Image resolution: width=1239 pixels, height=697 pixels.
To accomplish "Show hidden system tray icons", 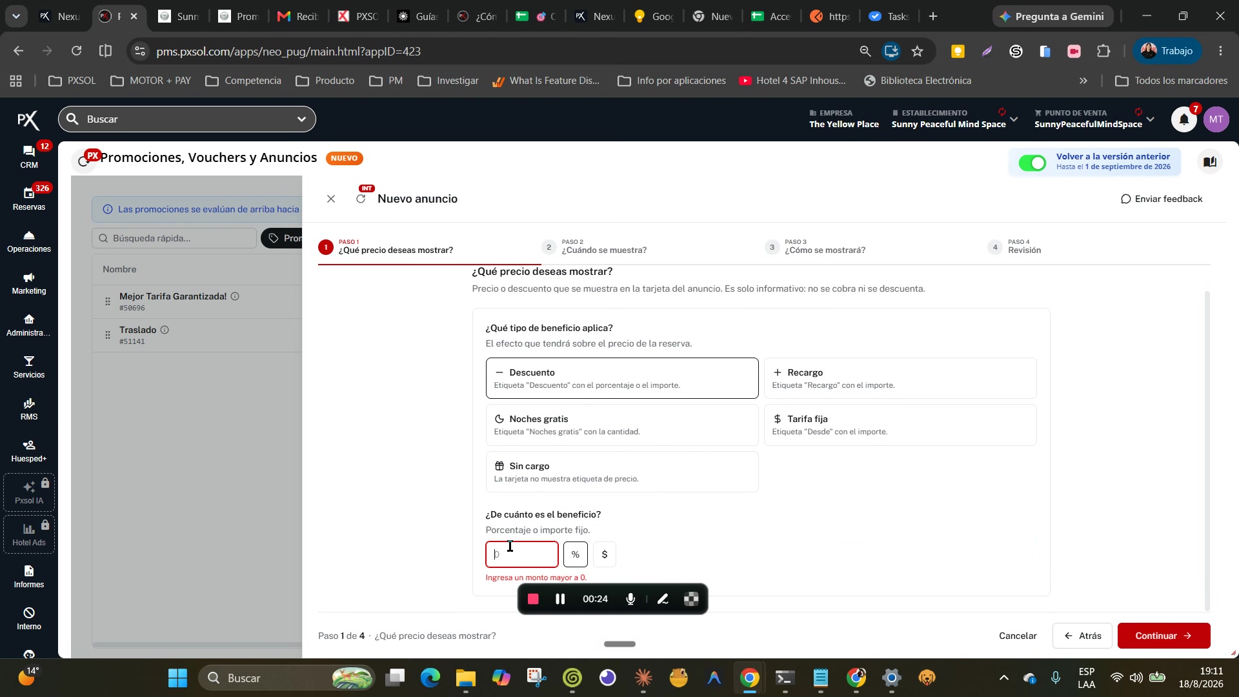I will tap(1003, 678).
